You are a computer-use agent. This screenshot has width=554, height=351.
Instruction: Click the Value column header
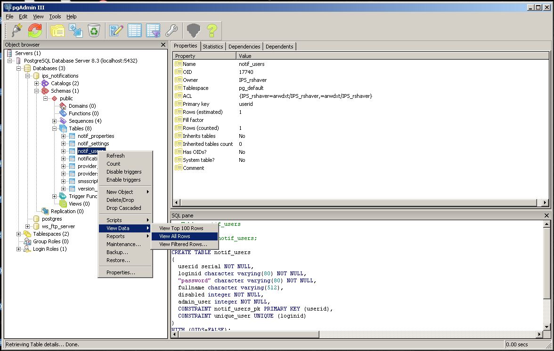tap(392, 56)
